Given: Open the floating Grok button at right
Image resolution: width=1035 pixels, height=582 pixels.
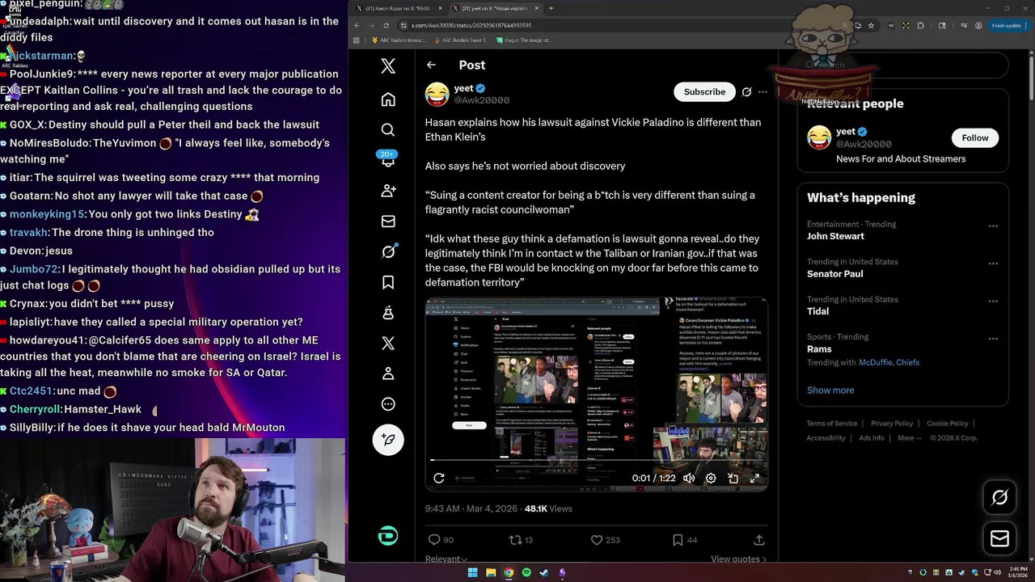Looking at the screenshot, I should [x=999, y=498].
